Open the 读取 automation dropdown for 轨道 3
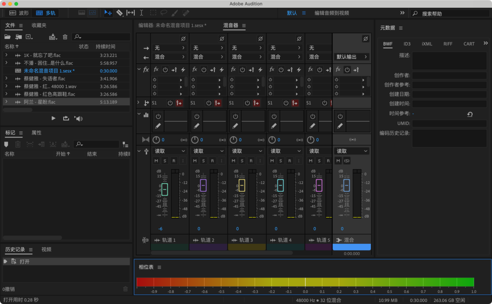Image resolution: width=492 pixels, height=304 pixels. pyautogui.click(x=246, y=151)
